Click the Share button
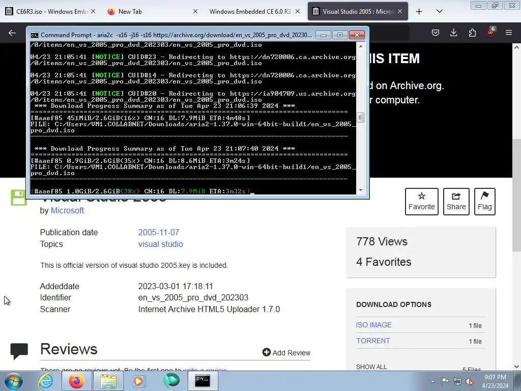This screenshot has height=391, width=521. tap(456, 202)
